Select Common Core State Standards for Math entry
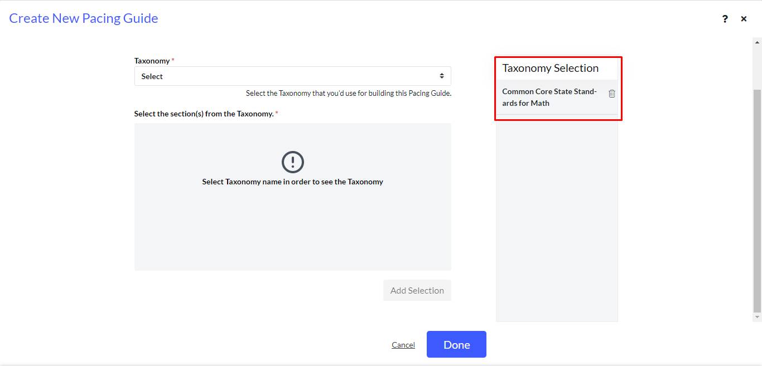 pos(549,97)
